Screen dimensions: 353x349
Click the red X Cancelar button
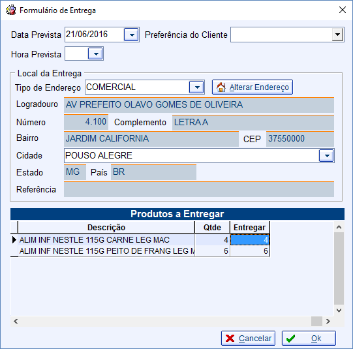pyautogui.click(x=248, y=338)
